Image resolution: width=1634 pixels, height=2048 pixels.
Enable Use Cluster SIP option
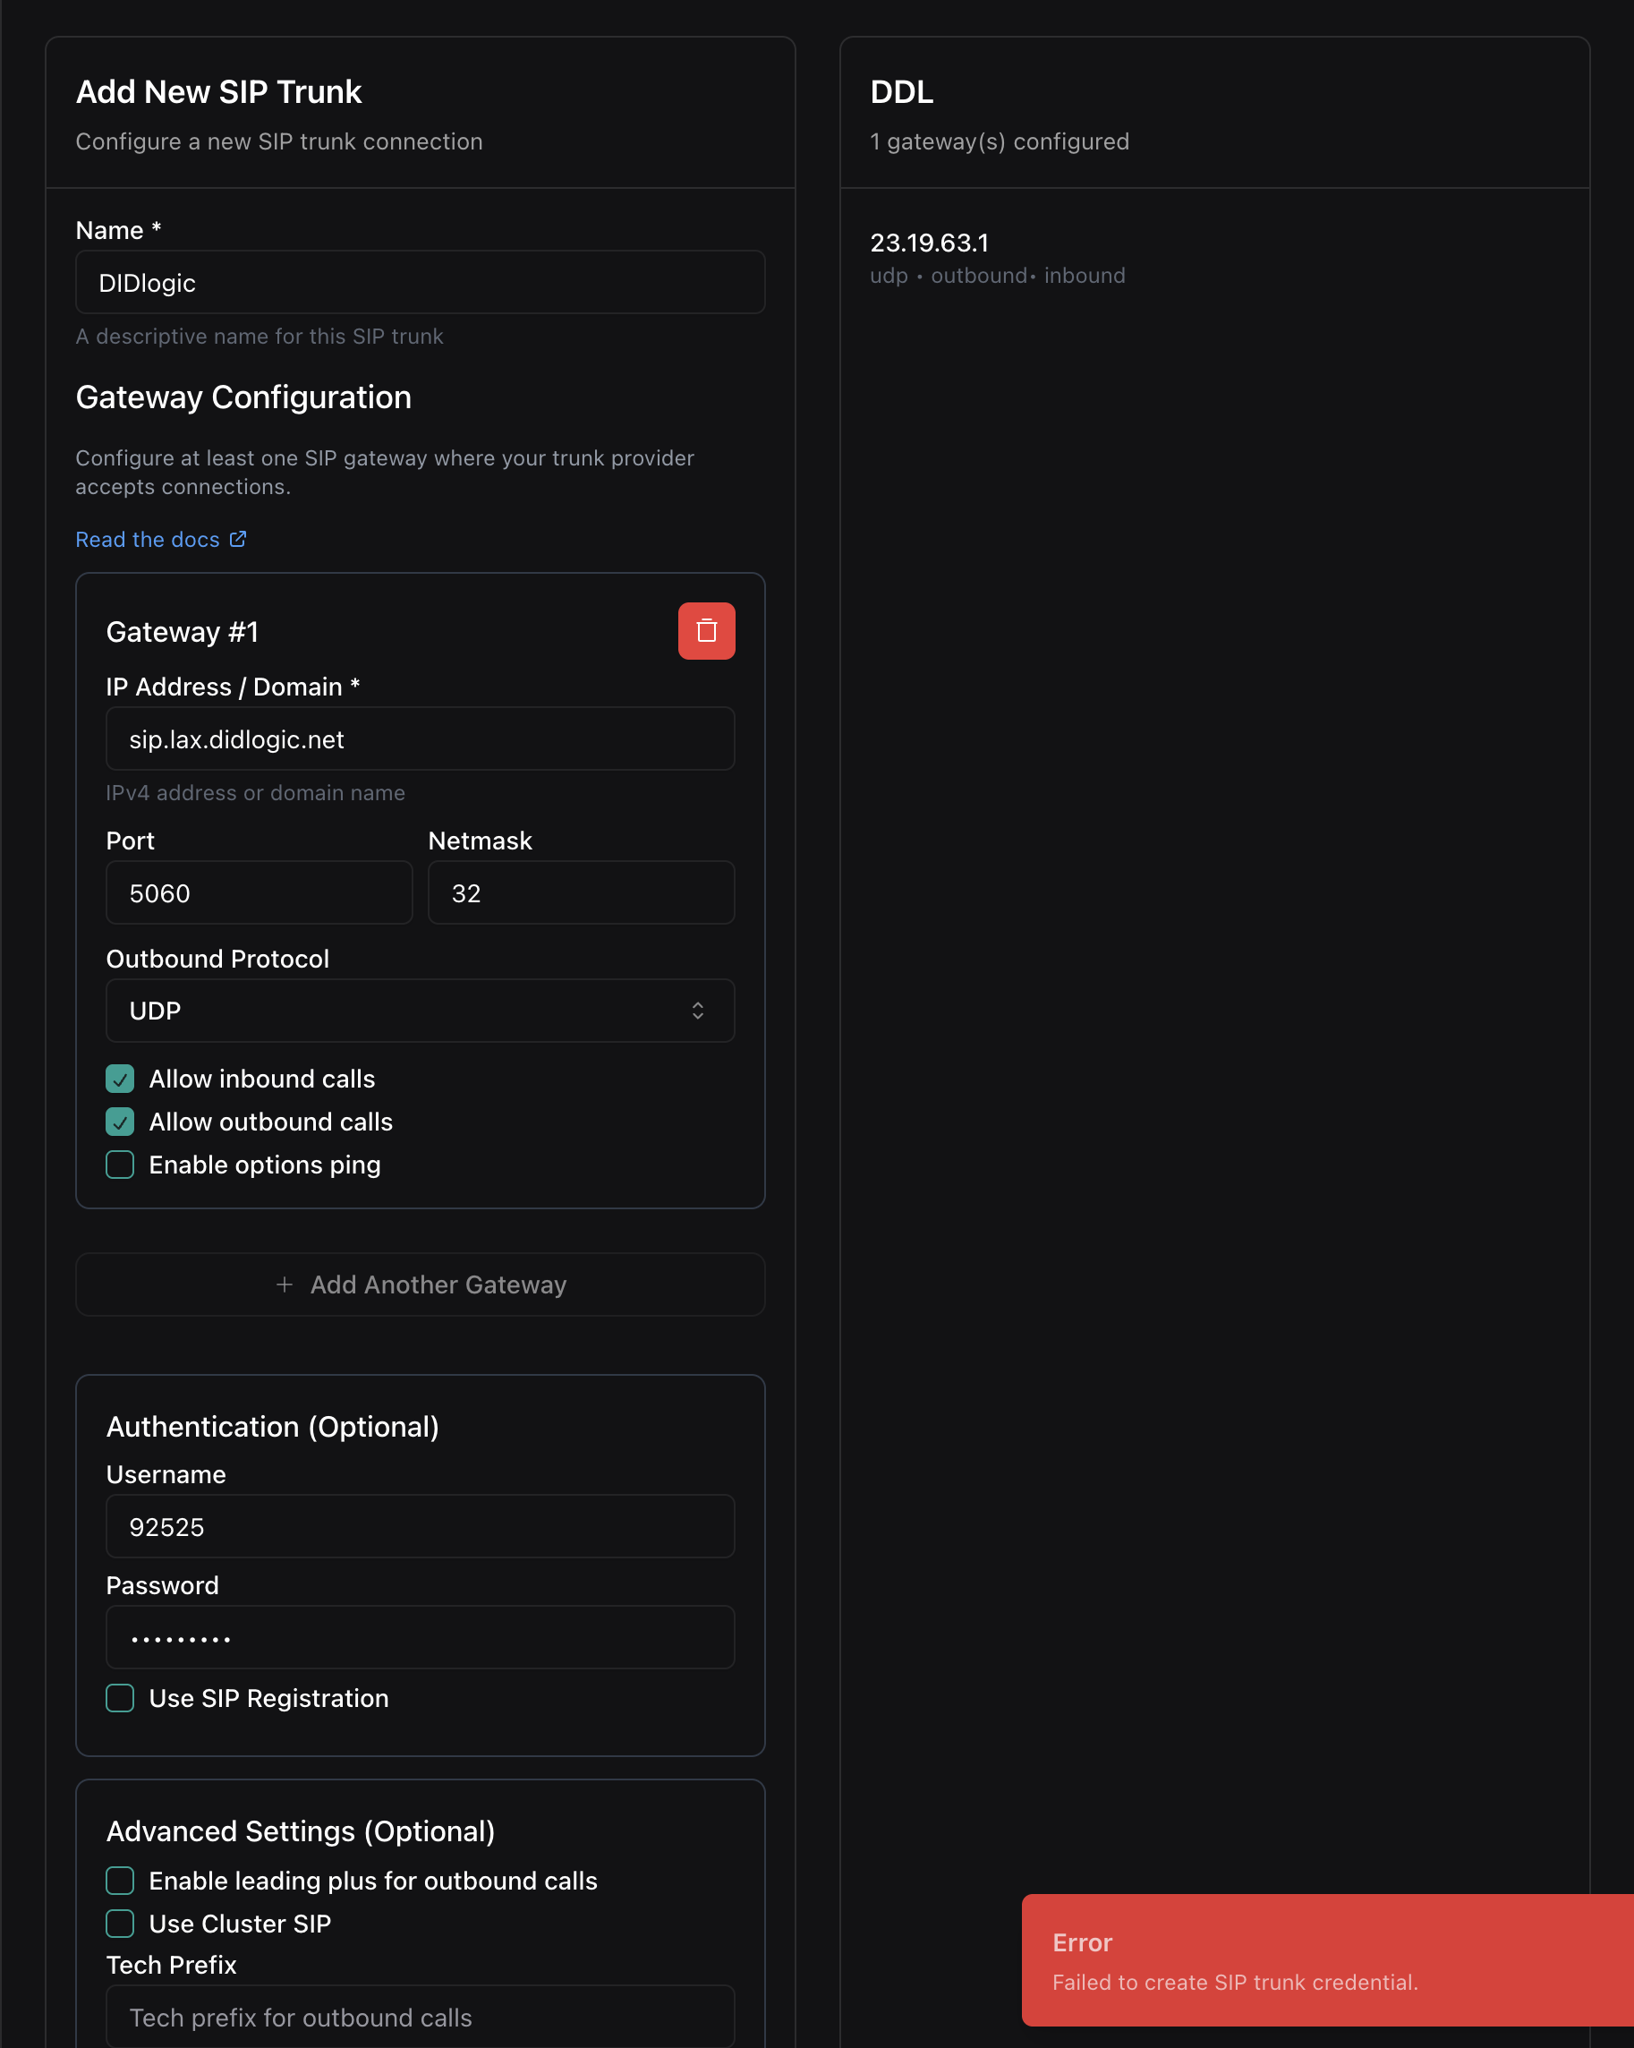(120, 1924)
